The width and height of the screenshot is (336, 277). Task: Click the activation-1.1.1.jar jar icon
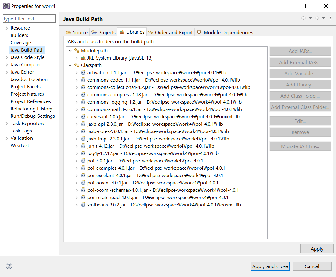(83, 73)
